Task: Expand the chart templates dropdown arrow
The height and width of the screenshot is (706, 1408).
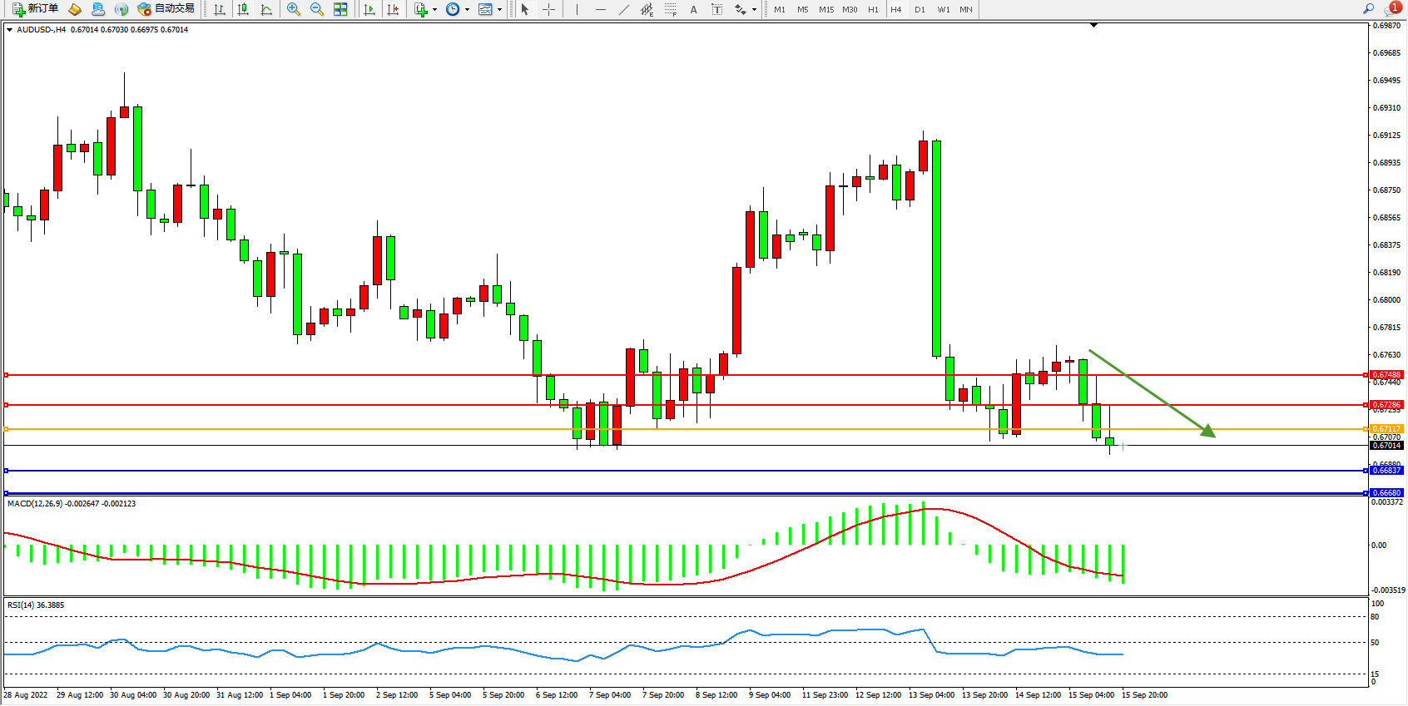Action: click(499, 10)
